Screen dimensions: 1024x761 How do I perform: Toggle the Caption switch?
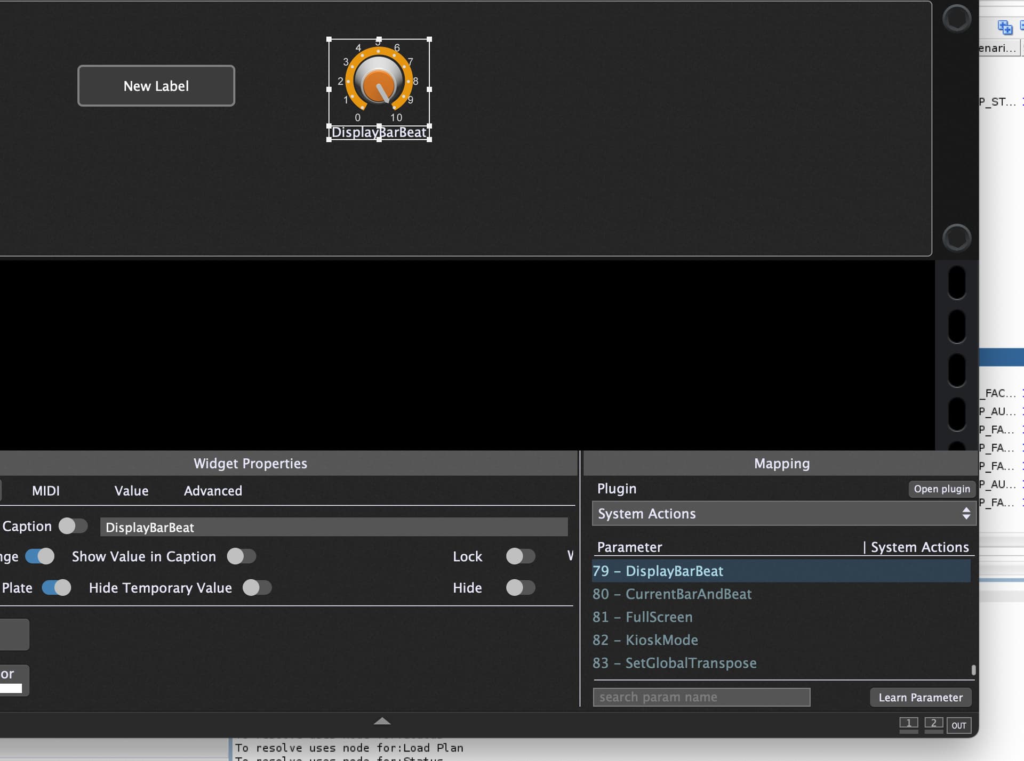(73, 526)
